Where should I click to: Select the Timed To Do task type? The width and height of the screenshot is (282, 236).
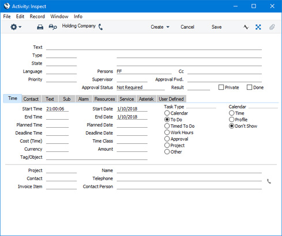(x=167, y=126)
